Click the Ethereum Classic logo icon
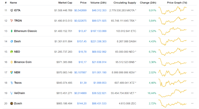Image resolution: width=199 pixels, height=109 pixels. [x=11, y=31]
